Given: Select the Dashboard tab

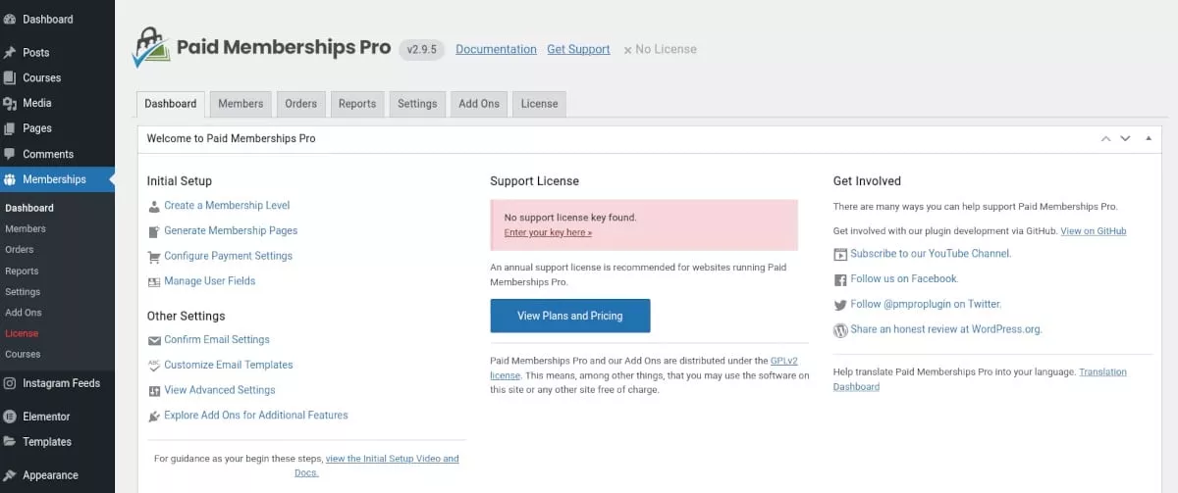Looking at the screenshot, I should 171,104.
